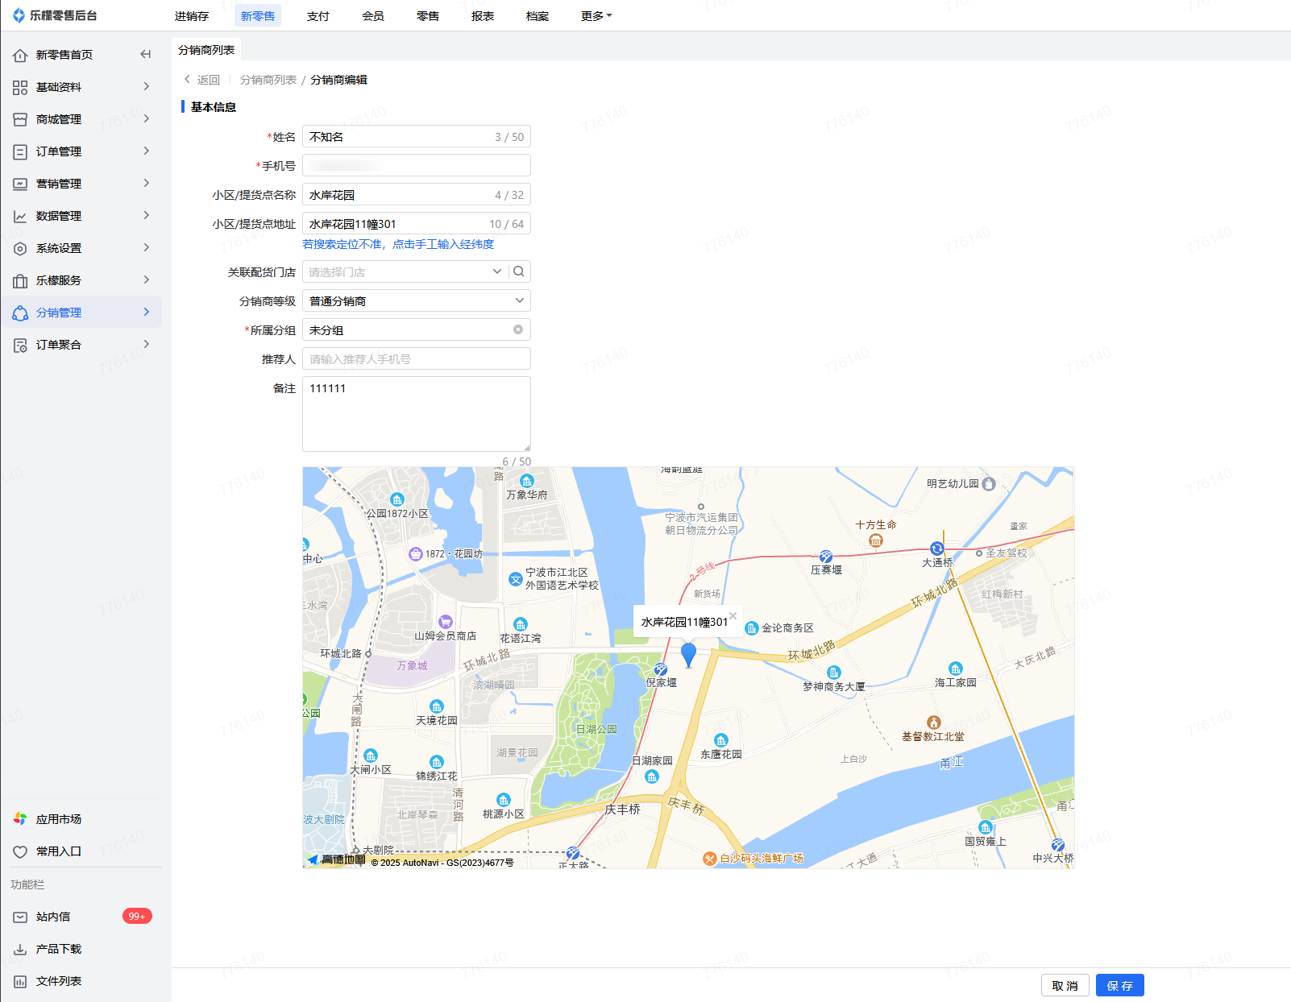
Task: Click the 数据管理 chart icon
Action: 20,216
